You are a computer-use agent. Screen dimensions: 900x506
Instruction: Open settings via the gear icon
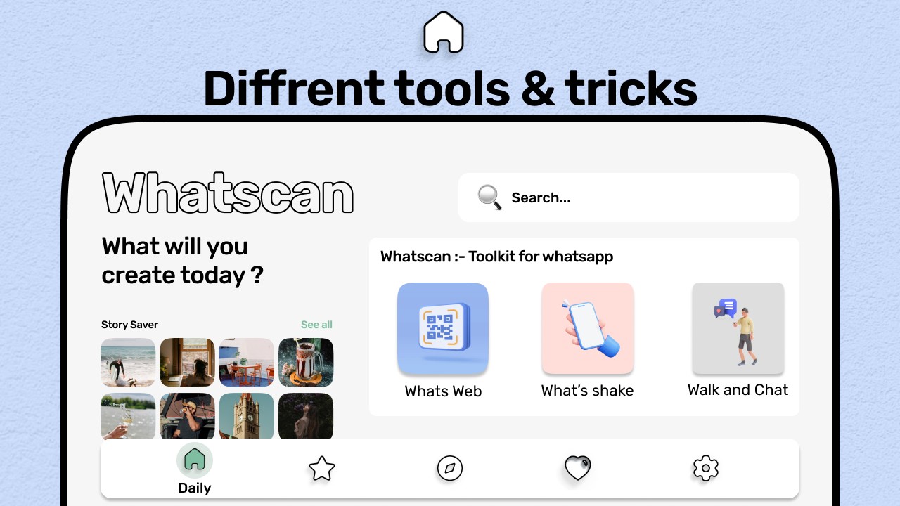coord(706,468)
